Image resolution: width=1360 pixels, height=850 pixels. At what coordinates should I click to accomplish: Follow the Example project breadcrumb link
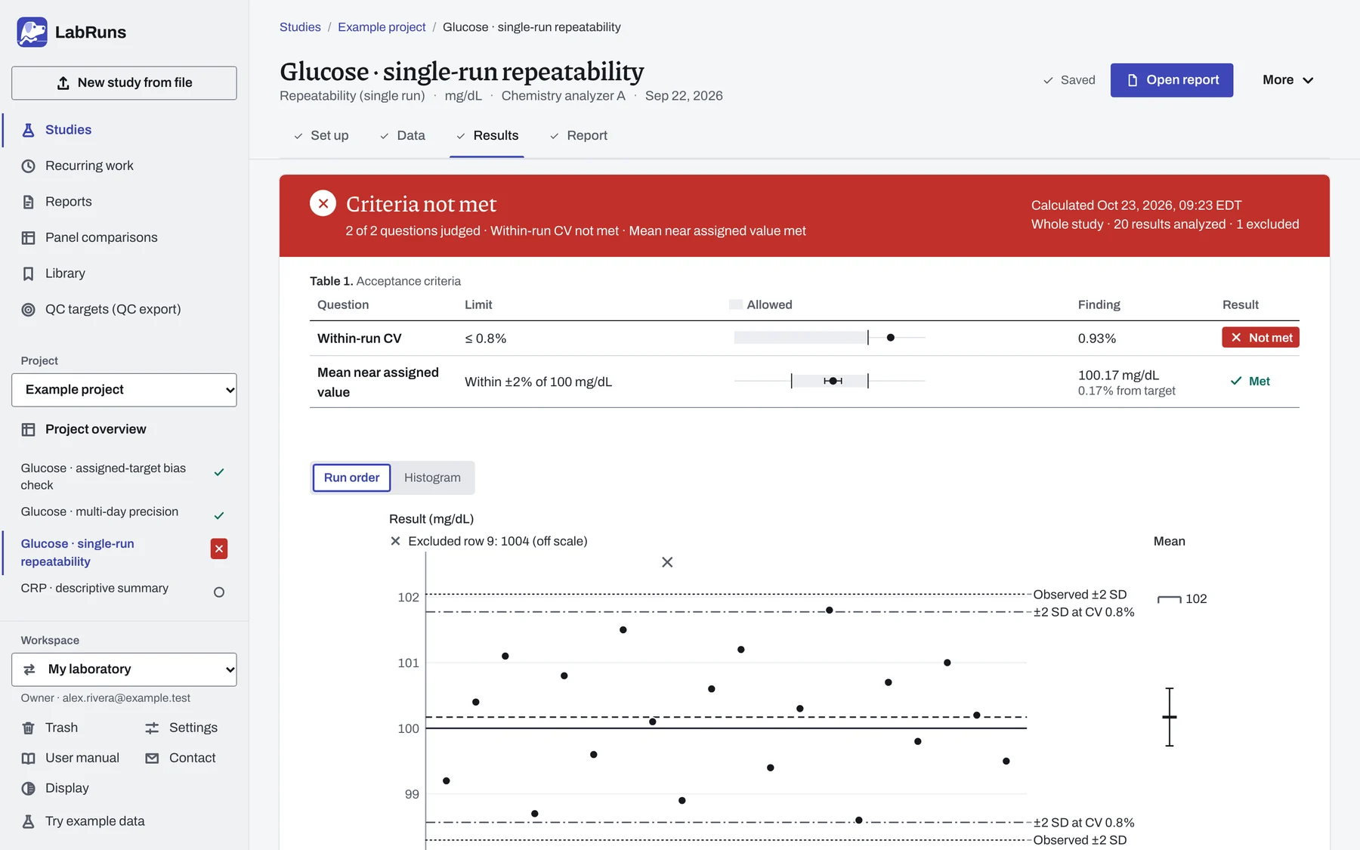(382, 27)
